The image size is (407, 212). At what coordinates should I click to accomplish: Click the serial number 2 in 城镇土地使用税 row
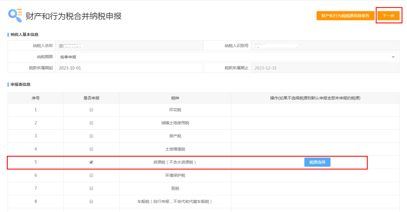[x=35, y=123]
